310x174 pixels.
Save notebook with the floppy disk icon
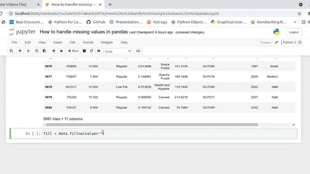click(x=11, y=51)
